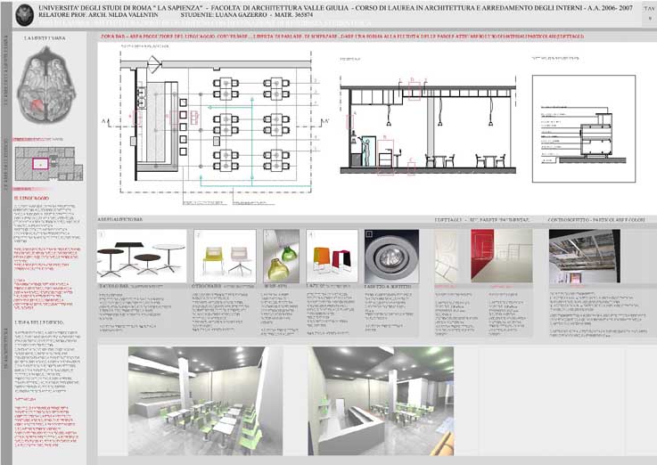Click the 'A.A. 2006- 2007' text
This screenshot has width=657, height=465.
[610, 7]
